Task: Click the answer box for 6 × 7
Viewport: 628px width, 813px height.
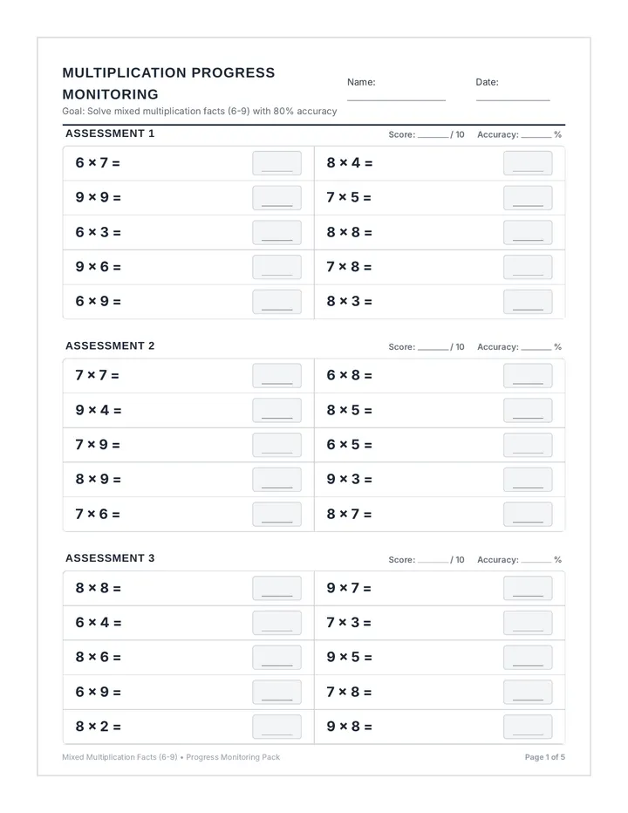Action: [276, 163]
